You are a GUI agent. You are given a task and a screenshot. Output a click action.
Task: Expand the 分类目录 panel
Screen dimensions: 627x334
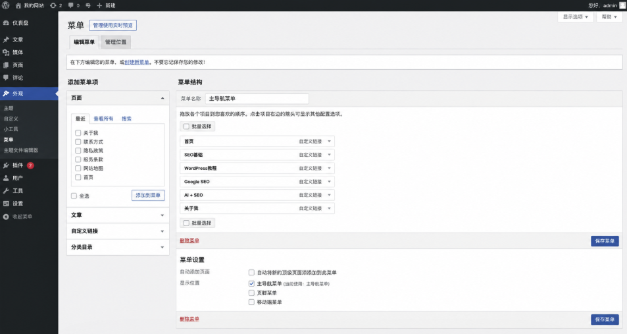tap(118, 247)
